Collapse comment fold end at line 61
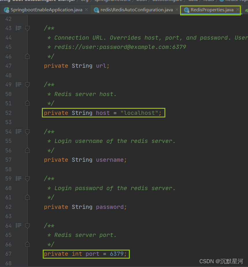 [x=27, y=197]
